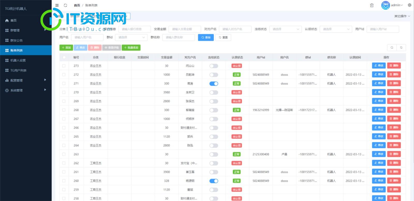
Task: Click the 修改 edit button in row 262
Action: point(379,163)
